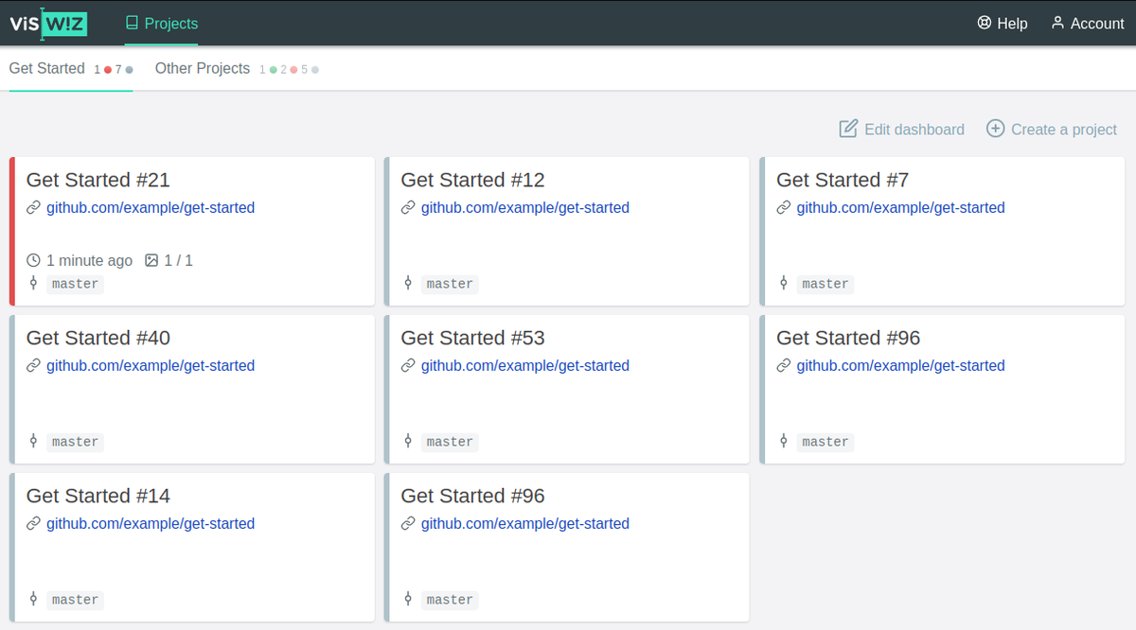Click the book icon beside Projects
1136x630 pixels.
coord(133,23)
